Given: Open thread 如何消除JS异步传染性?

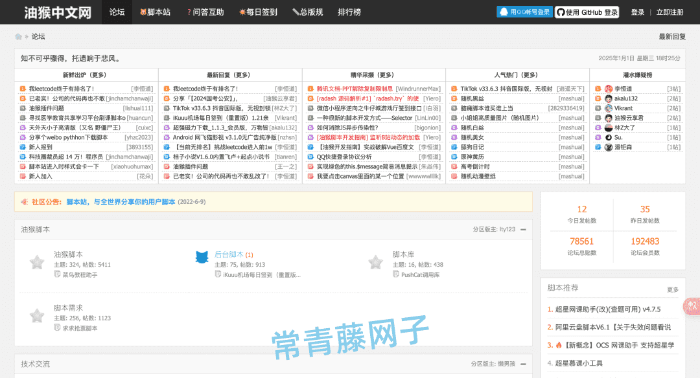Looking at the screenshot, I should pyautogui.click(x=347, y=128).
